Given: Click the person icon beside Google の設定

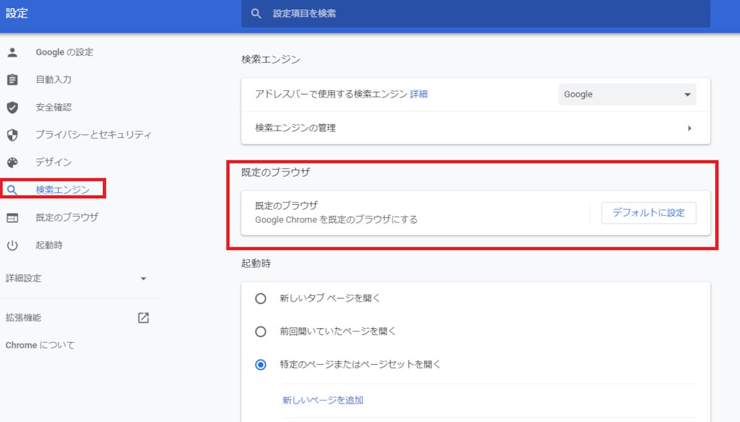Looking at the screenshot, I should pos(12,52).
